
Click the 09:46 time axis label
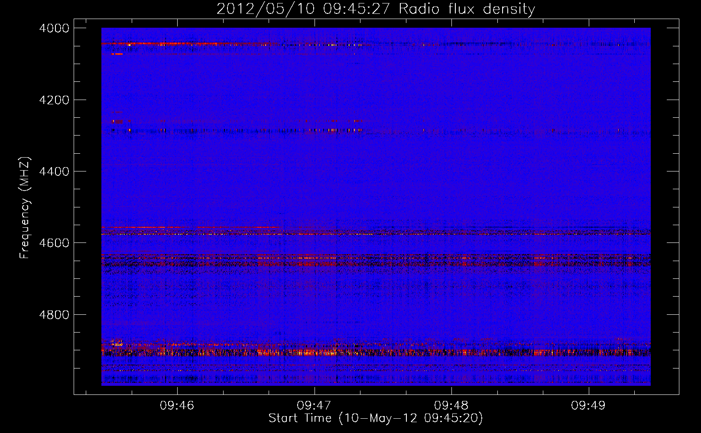pos(177,406)
